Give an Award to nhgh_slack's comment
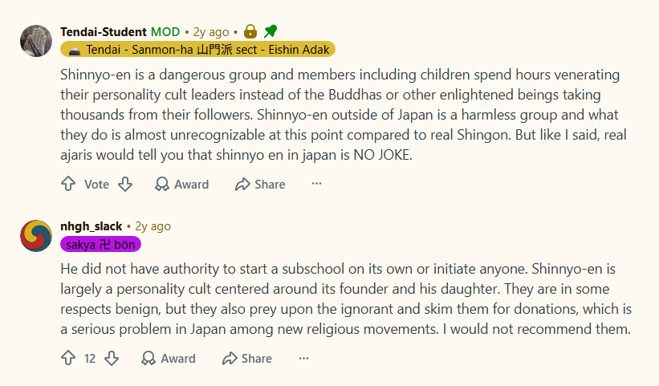 tap(168, 358)
